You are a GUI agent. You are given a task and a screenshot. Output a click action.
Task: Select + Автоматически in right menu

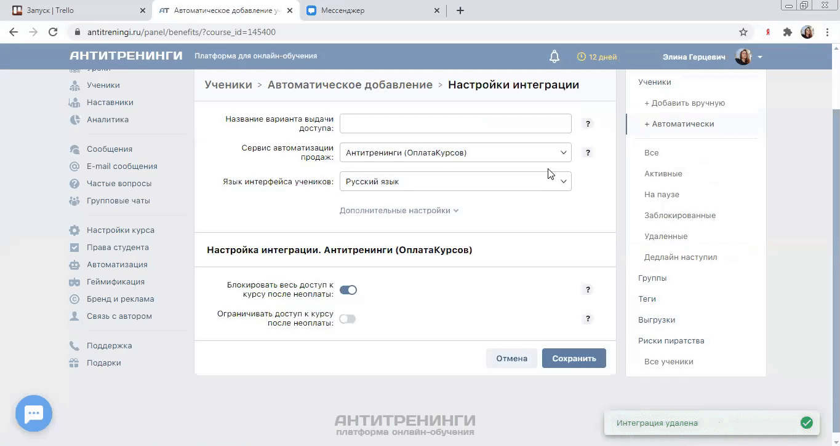679,123
